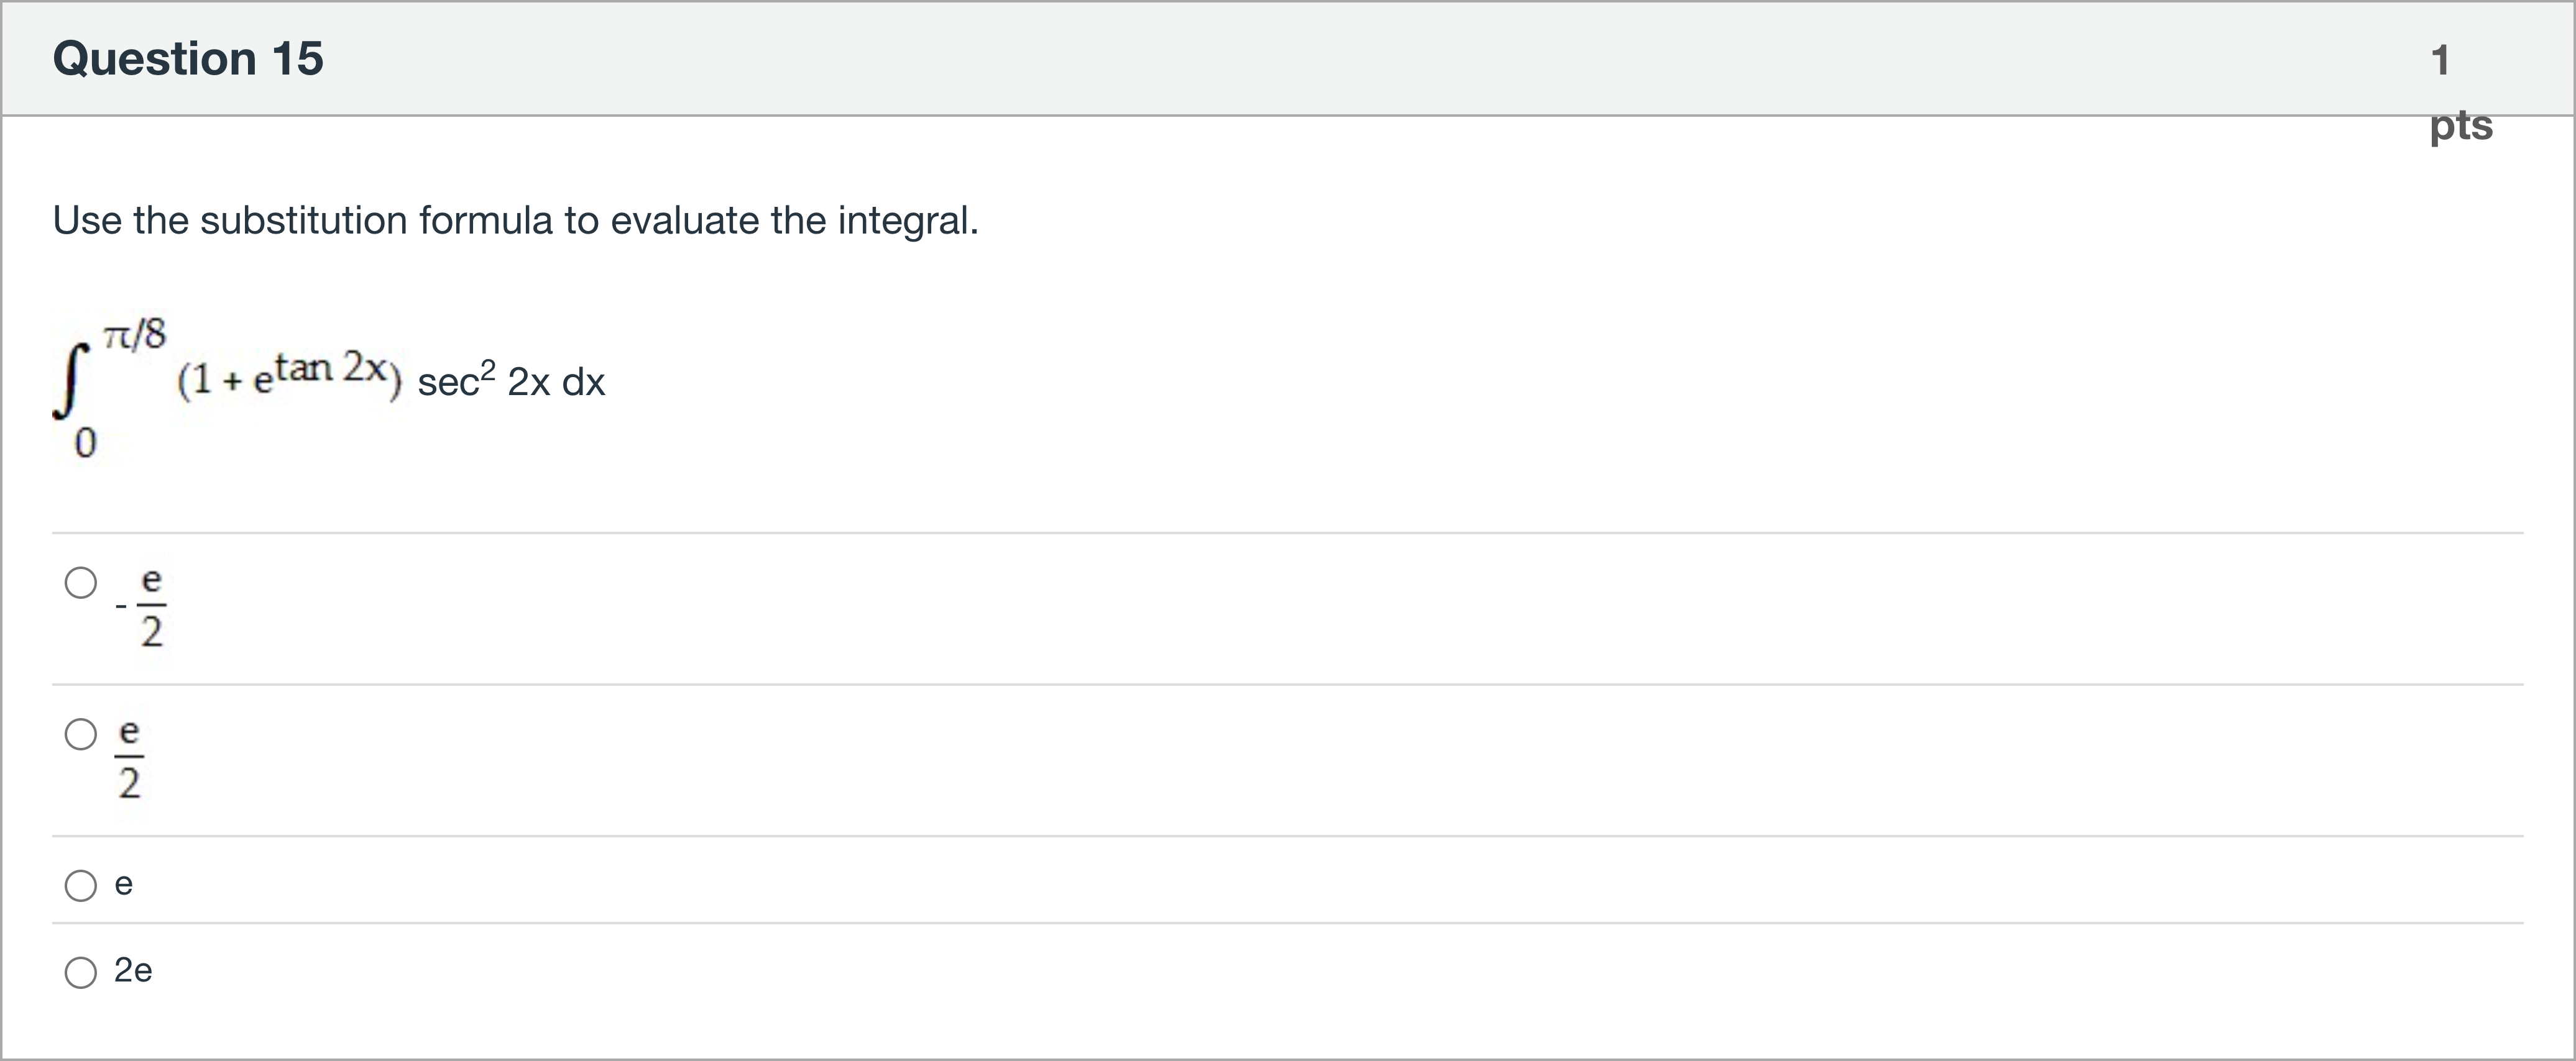Click the point value number 1
The image size is (2576, 1061).
pos(2440,60)
